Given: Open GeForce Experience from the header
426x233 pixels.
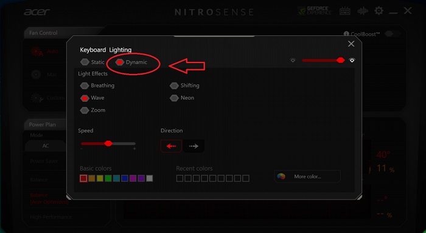Looking at the screenshot, I should [315, 11].
